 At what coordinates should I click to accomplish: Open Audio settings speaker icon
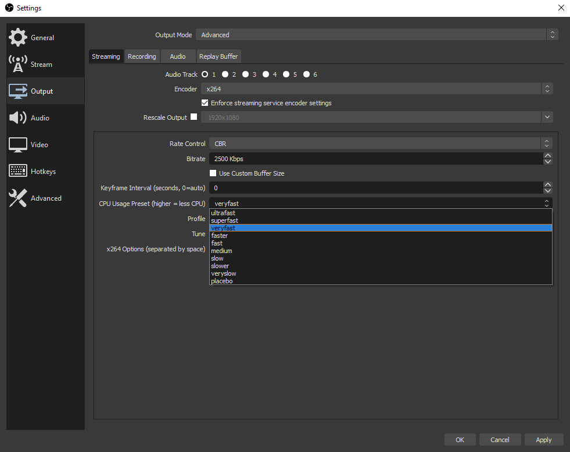coord(18,118)
